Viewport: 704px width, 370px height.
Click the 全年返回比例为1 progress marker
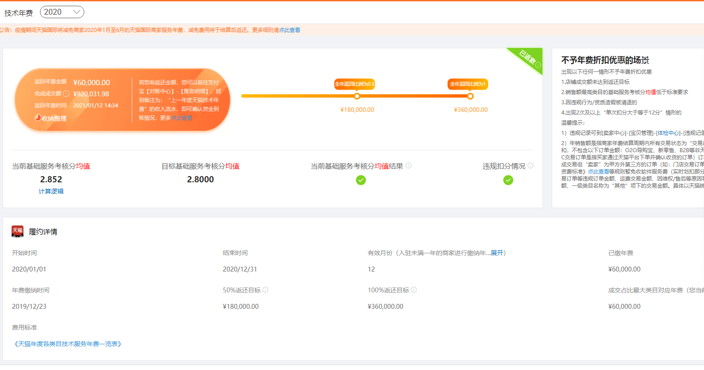[470, 96]
